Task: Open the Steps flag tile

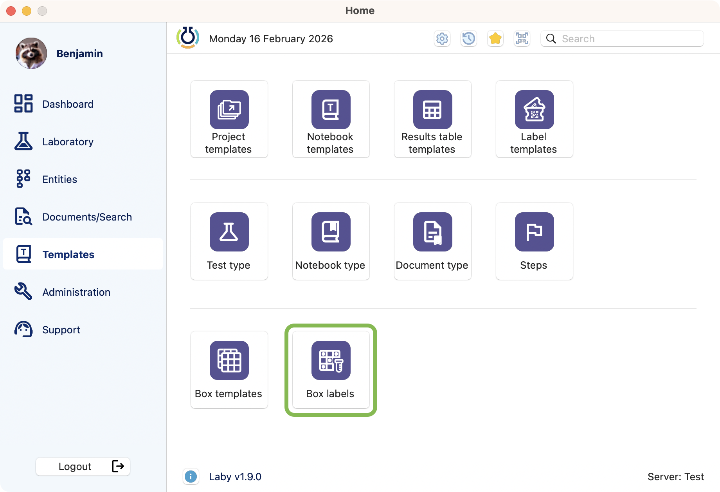Action: (534, 241)
